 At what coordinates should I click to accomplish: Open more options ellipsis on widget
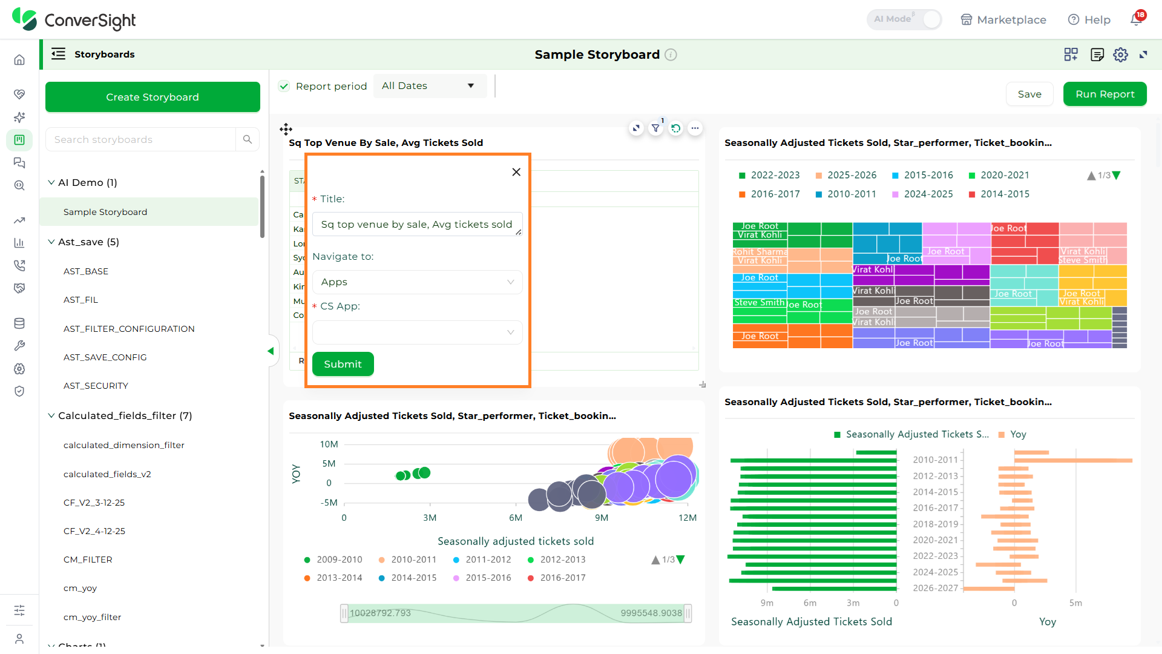coord(695,128)
